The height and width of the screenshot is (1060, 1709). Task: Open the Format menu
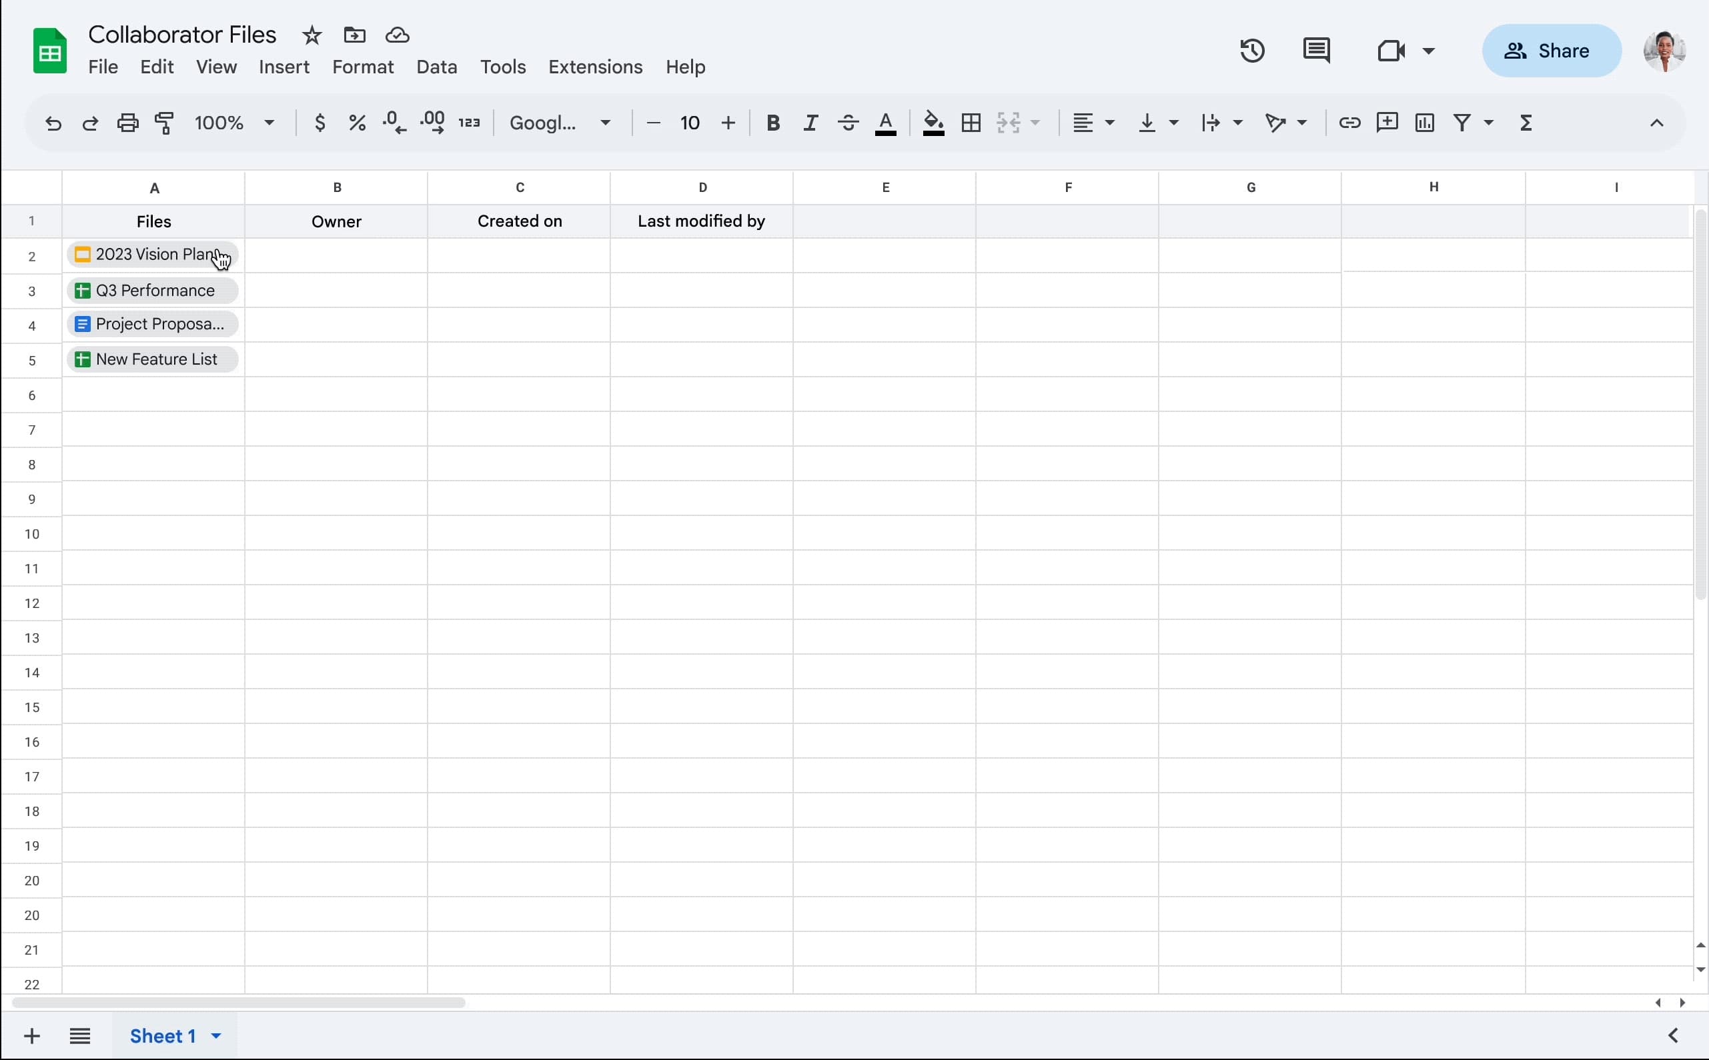point(363,67)
